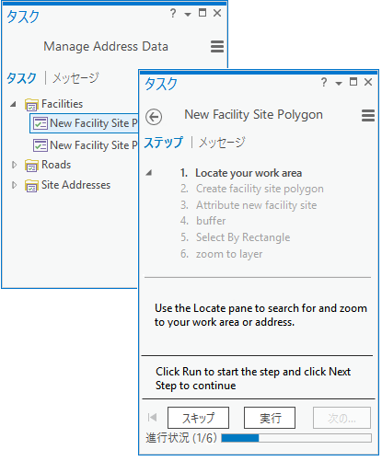Select the second New Facility Site task item
382x461 pixels.
click(x=86, y=145)
